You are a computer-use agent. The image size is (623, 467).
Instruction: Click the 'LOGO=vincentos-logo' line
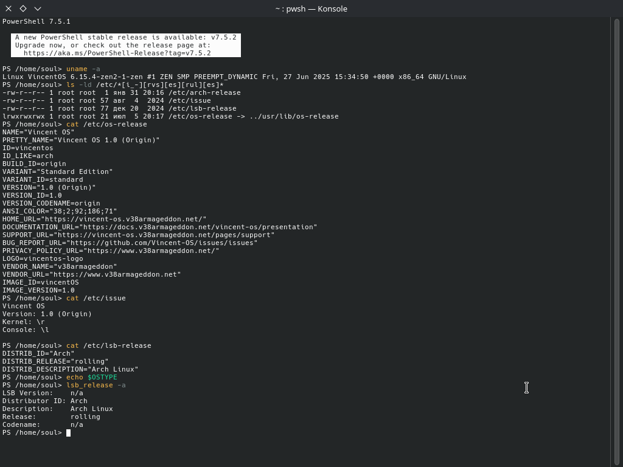(x=43, y=259)
